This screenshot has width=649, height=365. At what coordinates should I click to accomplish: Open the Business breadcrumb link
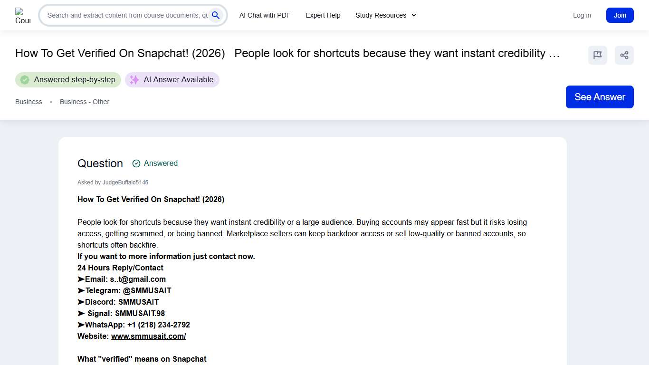pyautogui.click(x=29, y=102)
